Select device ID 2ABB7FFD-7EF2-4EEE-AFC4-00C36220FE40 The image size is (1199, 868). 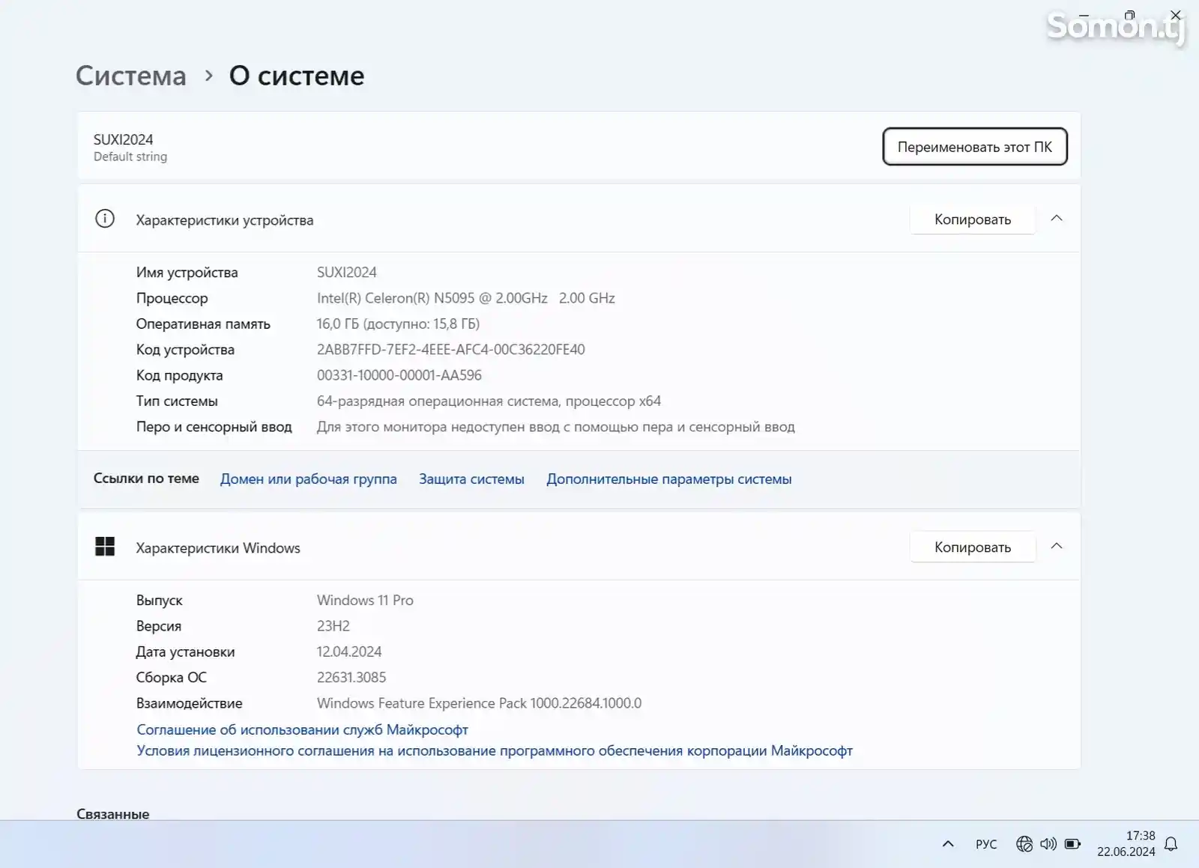[450, 350]
